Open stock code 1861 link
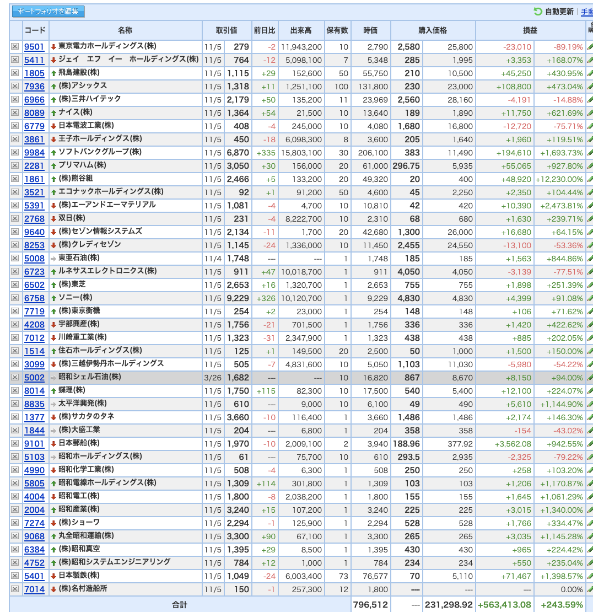Screen dimensions: 593x612 click(34, 179)
